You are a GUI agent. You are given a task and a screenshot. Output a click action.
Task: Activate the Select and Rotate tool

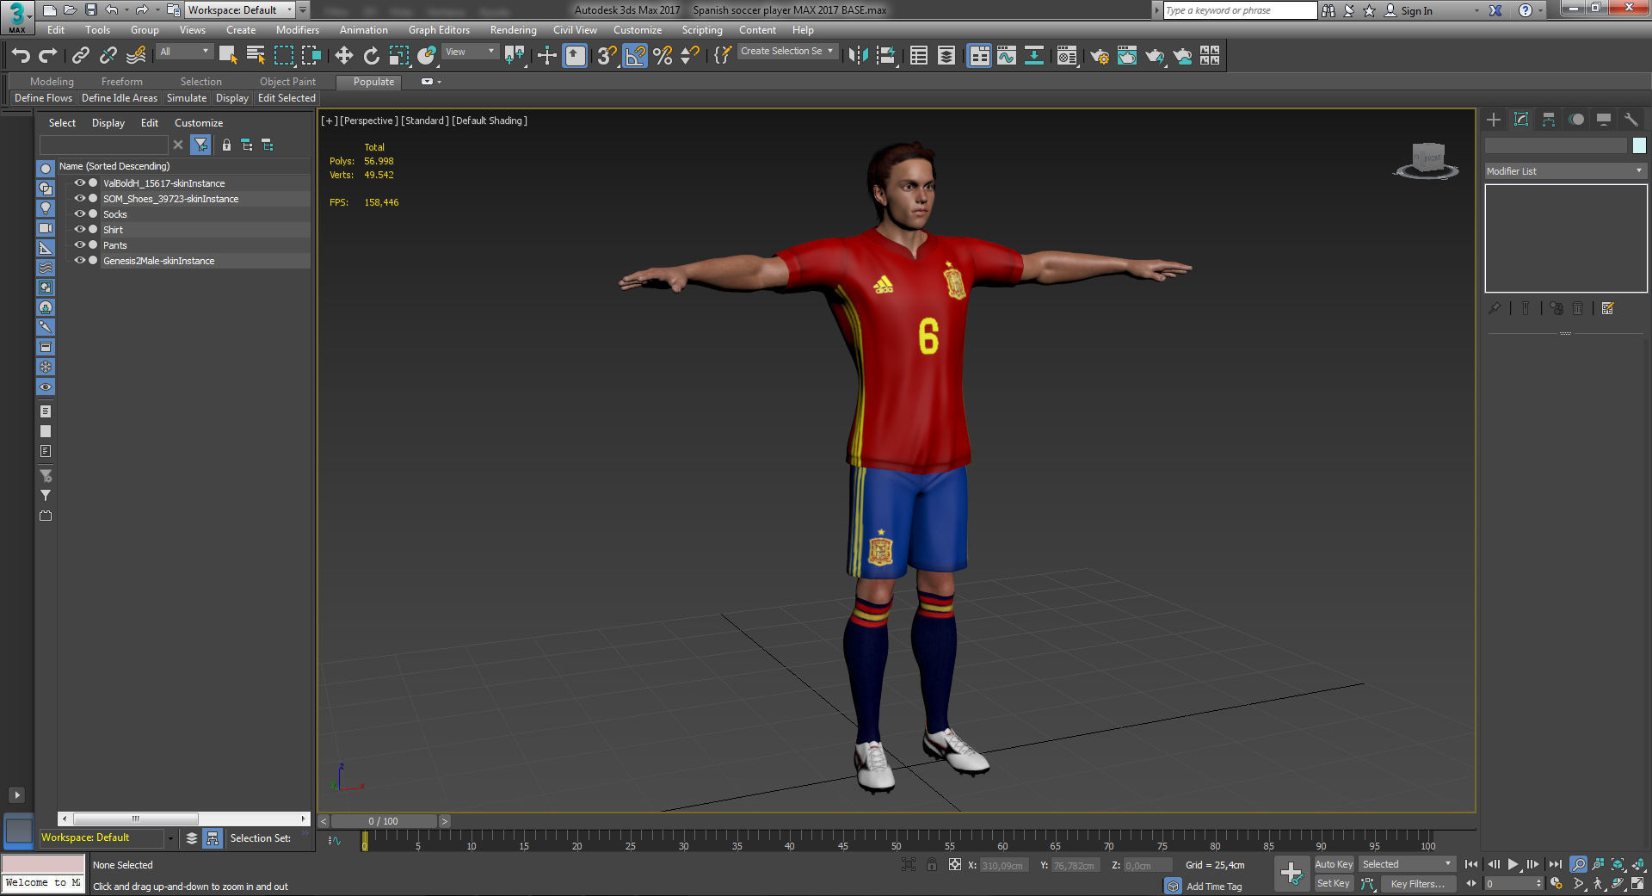click(x=371, y=56)
